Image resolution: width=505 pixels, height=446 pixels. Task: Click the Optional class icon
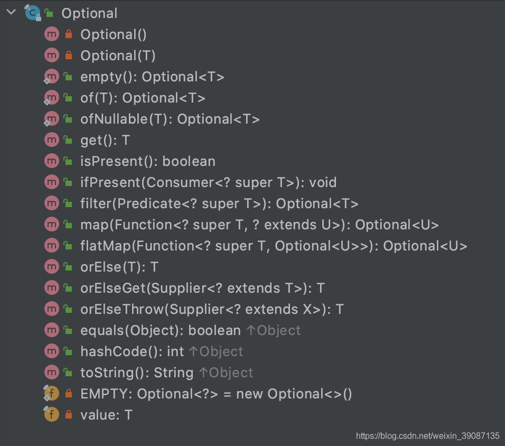click(32, 13)
